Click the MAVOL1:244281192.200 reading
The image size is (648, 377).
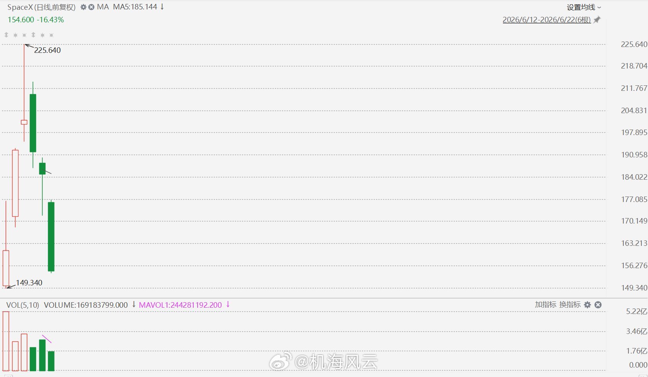pos(180,305)
